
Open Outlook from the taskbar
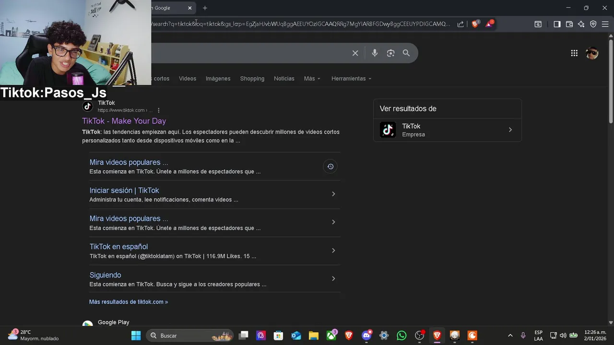(x=296, y=335)
